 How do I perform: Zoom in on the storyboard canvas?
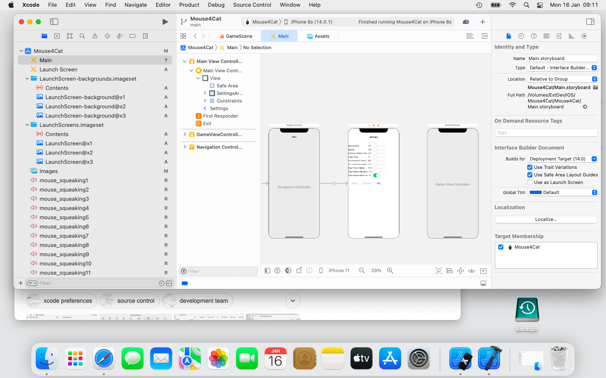coord(390,271)
